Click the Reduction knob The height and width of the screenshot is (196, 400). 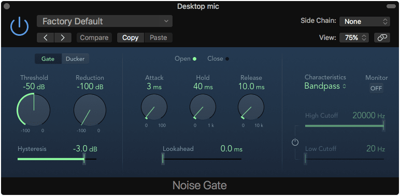[90, 110]
